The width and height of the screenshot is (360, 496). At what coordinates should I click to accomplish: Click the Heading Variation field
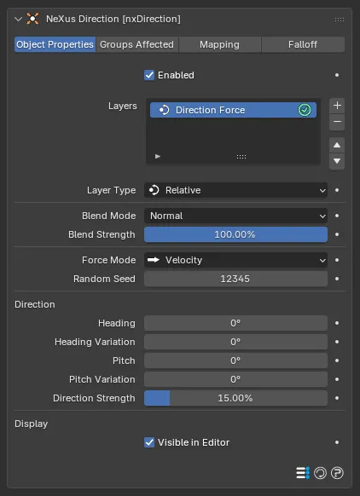pos(235,342)
